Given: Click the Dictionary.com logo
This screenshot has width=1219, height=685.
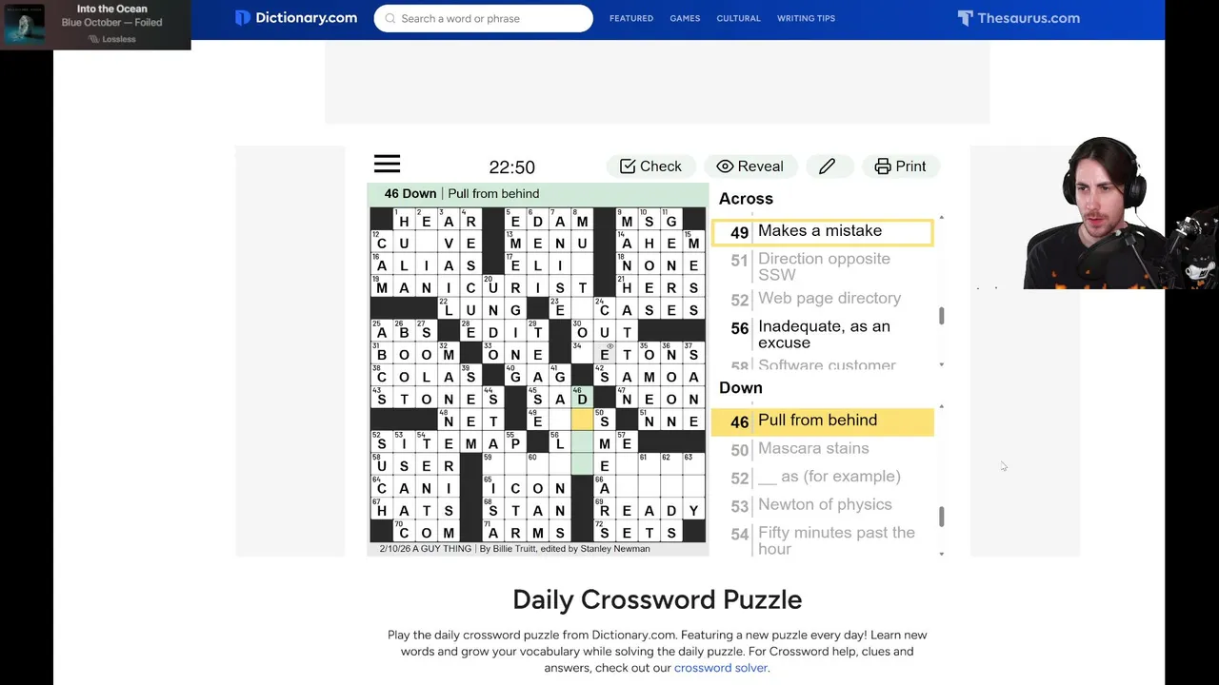Looking at the screenshot, I should [296, 18].
